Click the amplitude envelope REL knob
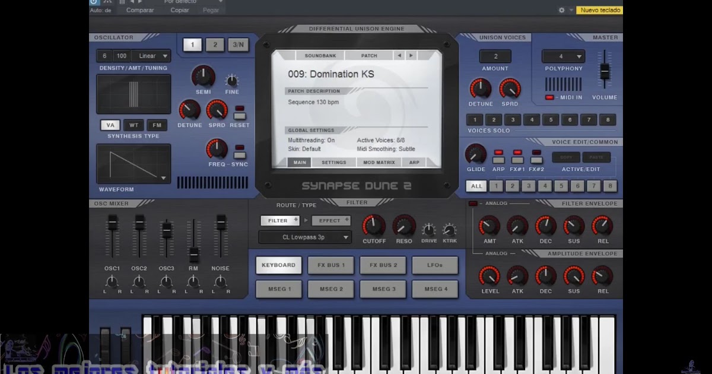Viewport: 712px width, 374px height. (602, 276)
